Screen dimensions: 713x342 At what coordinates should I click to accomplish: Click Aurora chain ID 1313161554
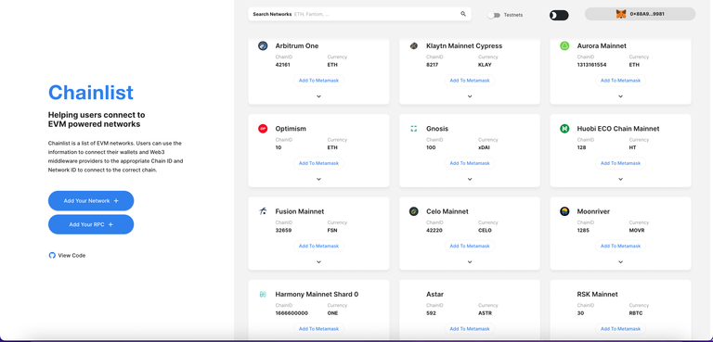(591, 65)
